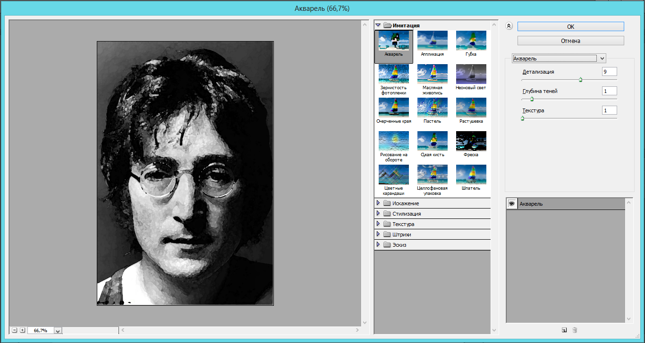Image resolution: width=645 pixels, height=343 pixels.
Task: Apply the Зернистость фотопленки filter
Action: pyautogui.click(x=394, y=80)
